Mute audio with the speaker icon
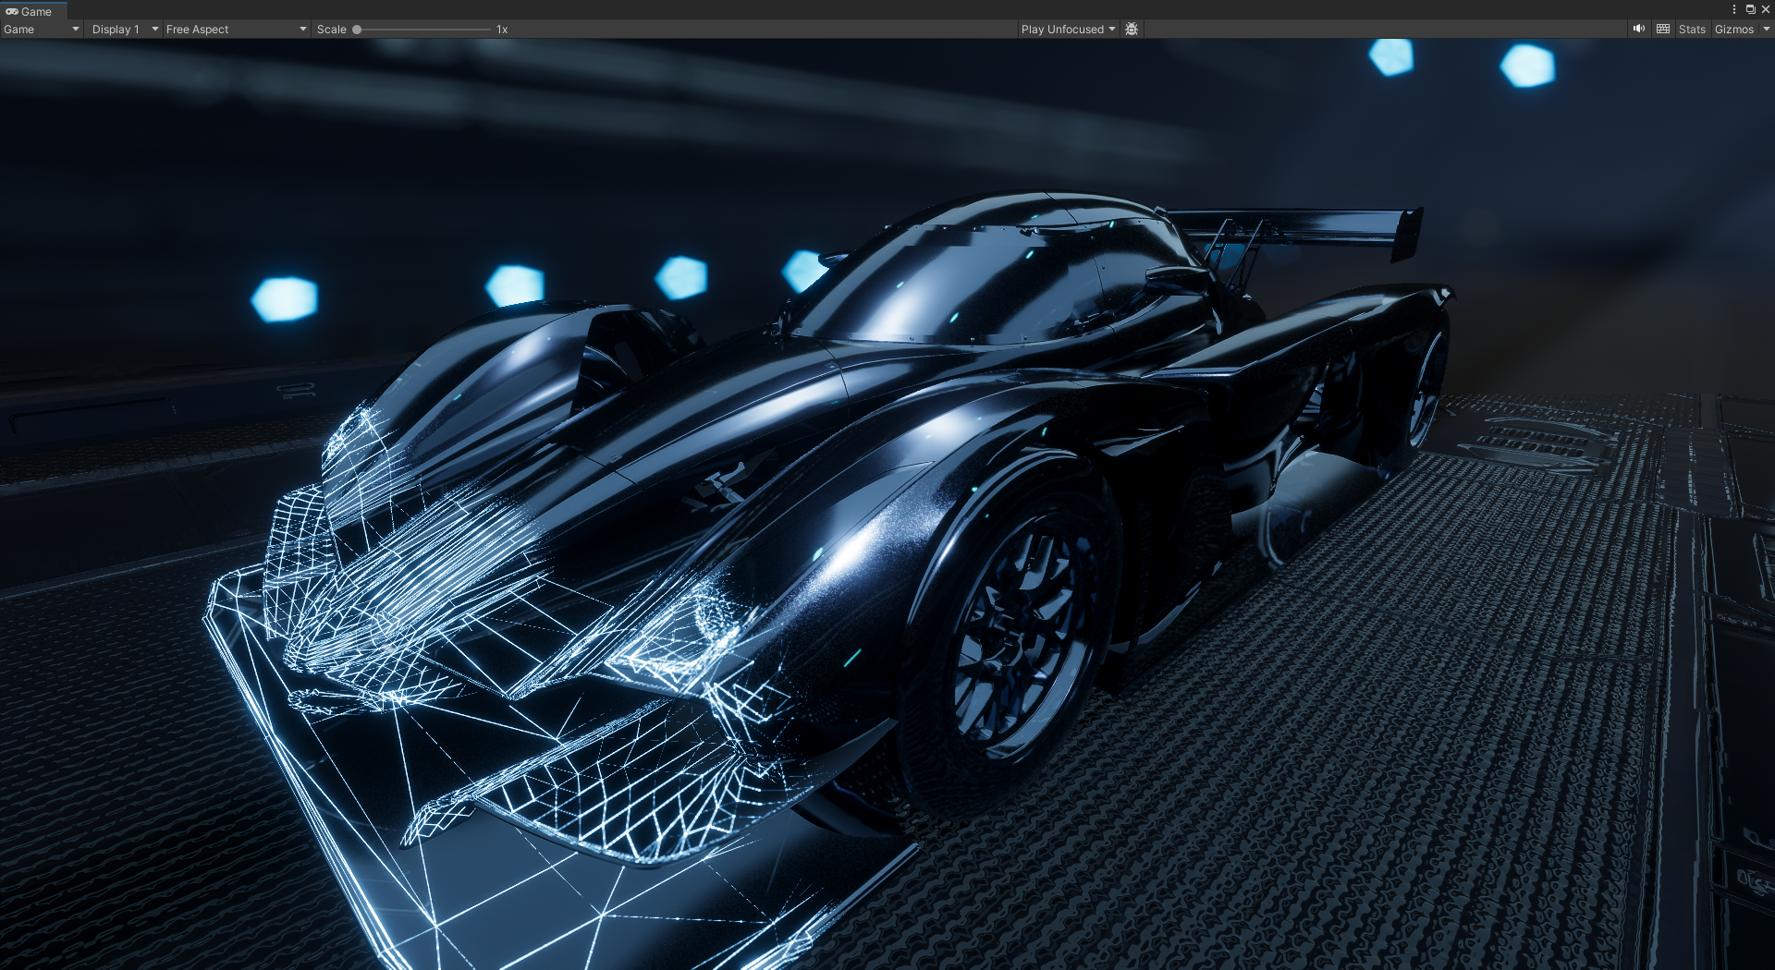The image size is (1775, 970). click(x=1639, y=30)
